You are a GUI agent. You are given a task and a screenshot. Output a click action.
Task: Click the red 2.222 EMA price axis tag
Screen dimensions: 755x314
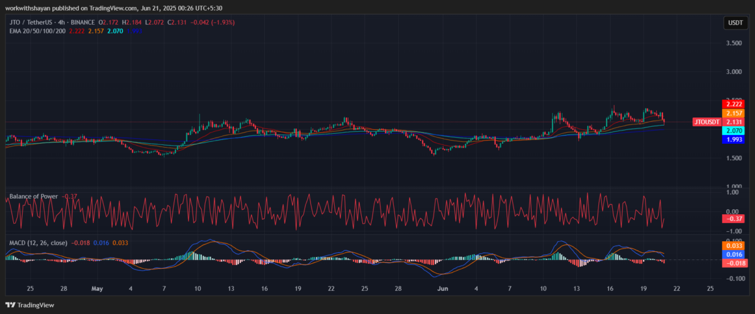734,104
